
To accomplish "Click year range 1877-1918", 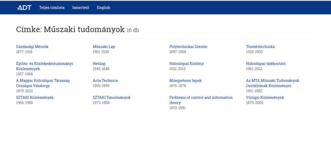I will pos(24,52).
